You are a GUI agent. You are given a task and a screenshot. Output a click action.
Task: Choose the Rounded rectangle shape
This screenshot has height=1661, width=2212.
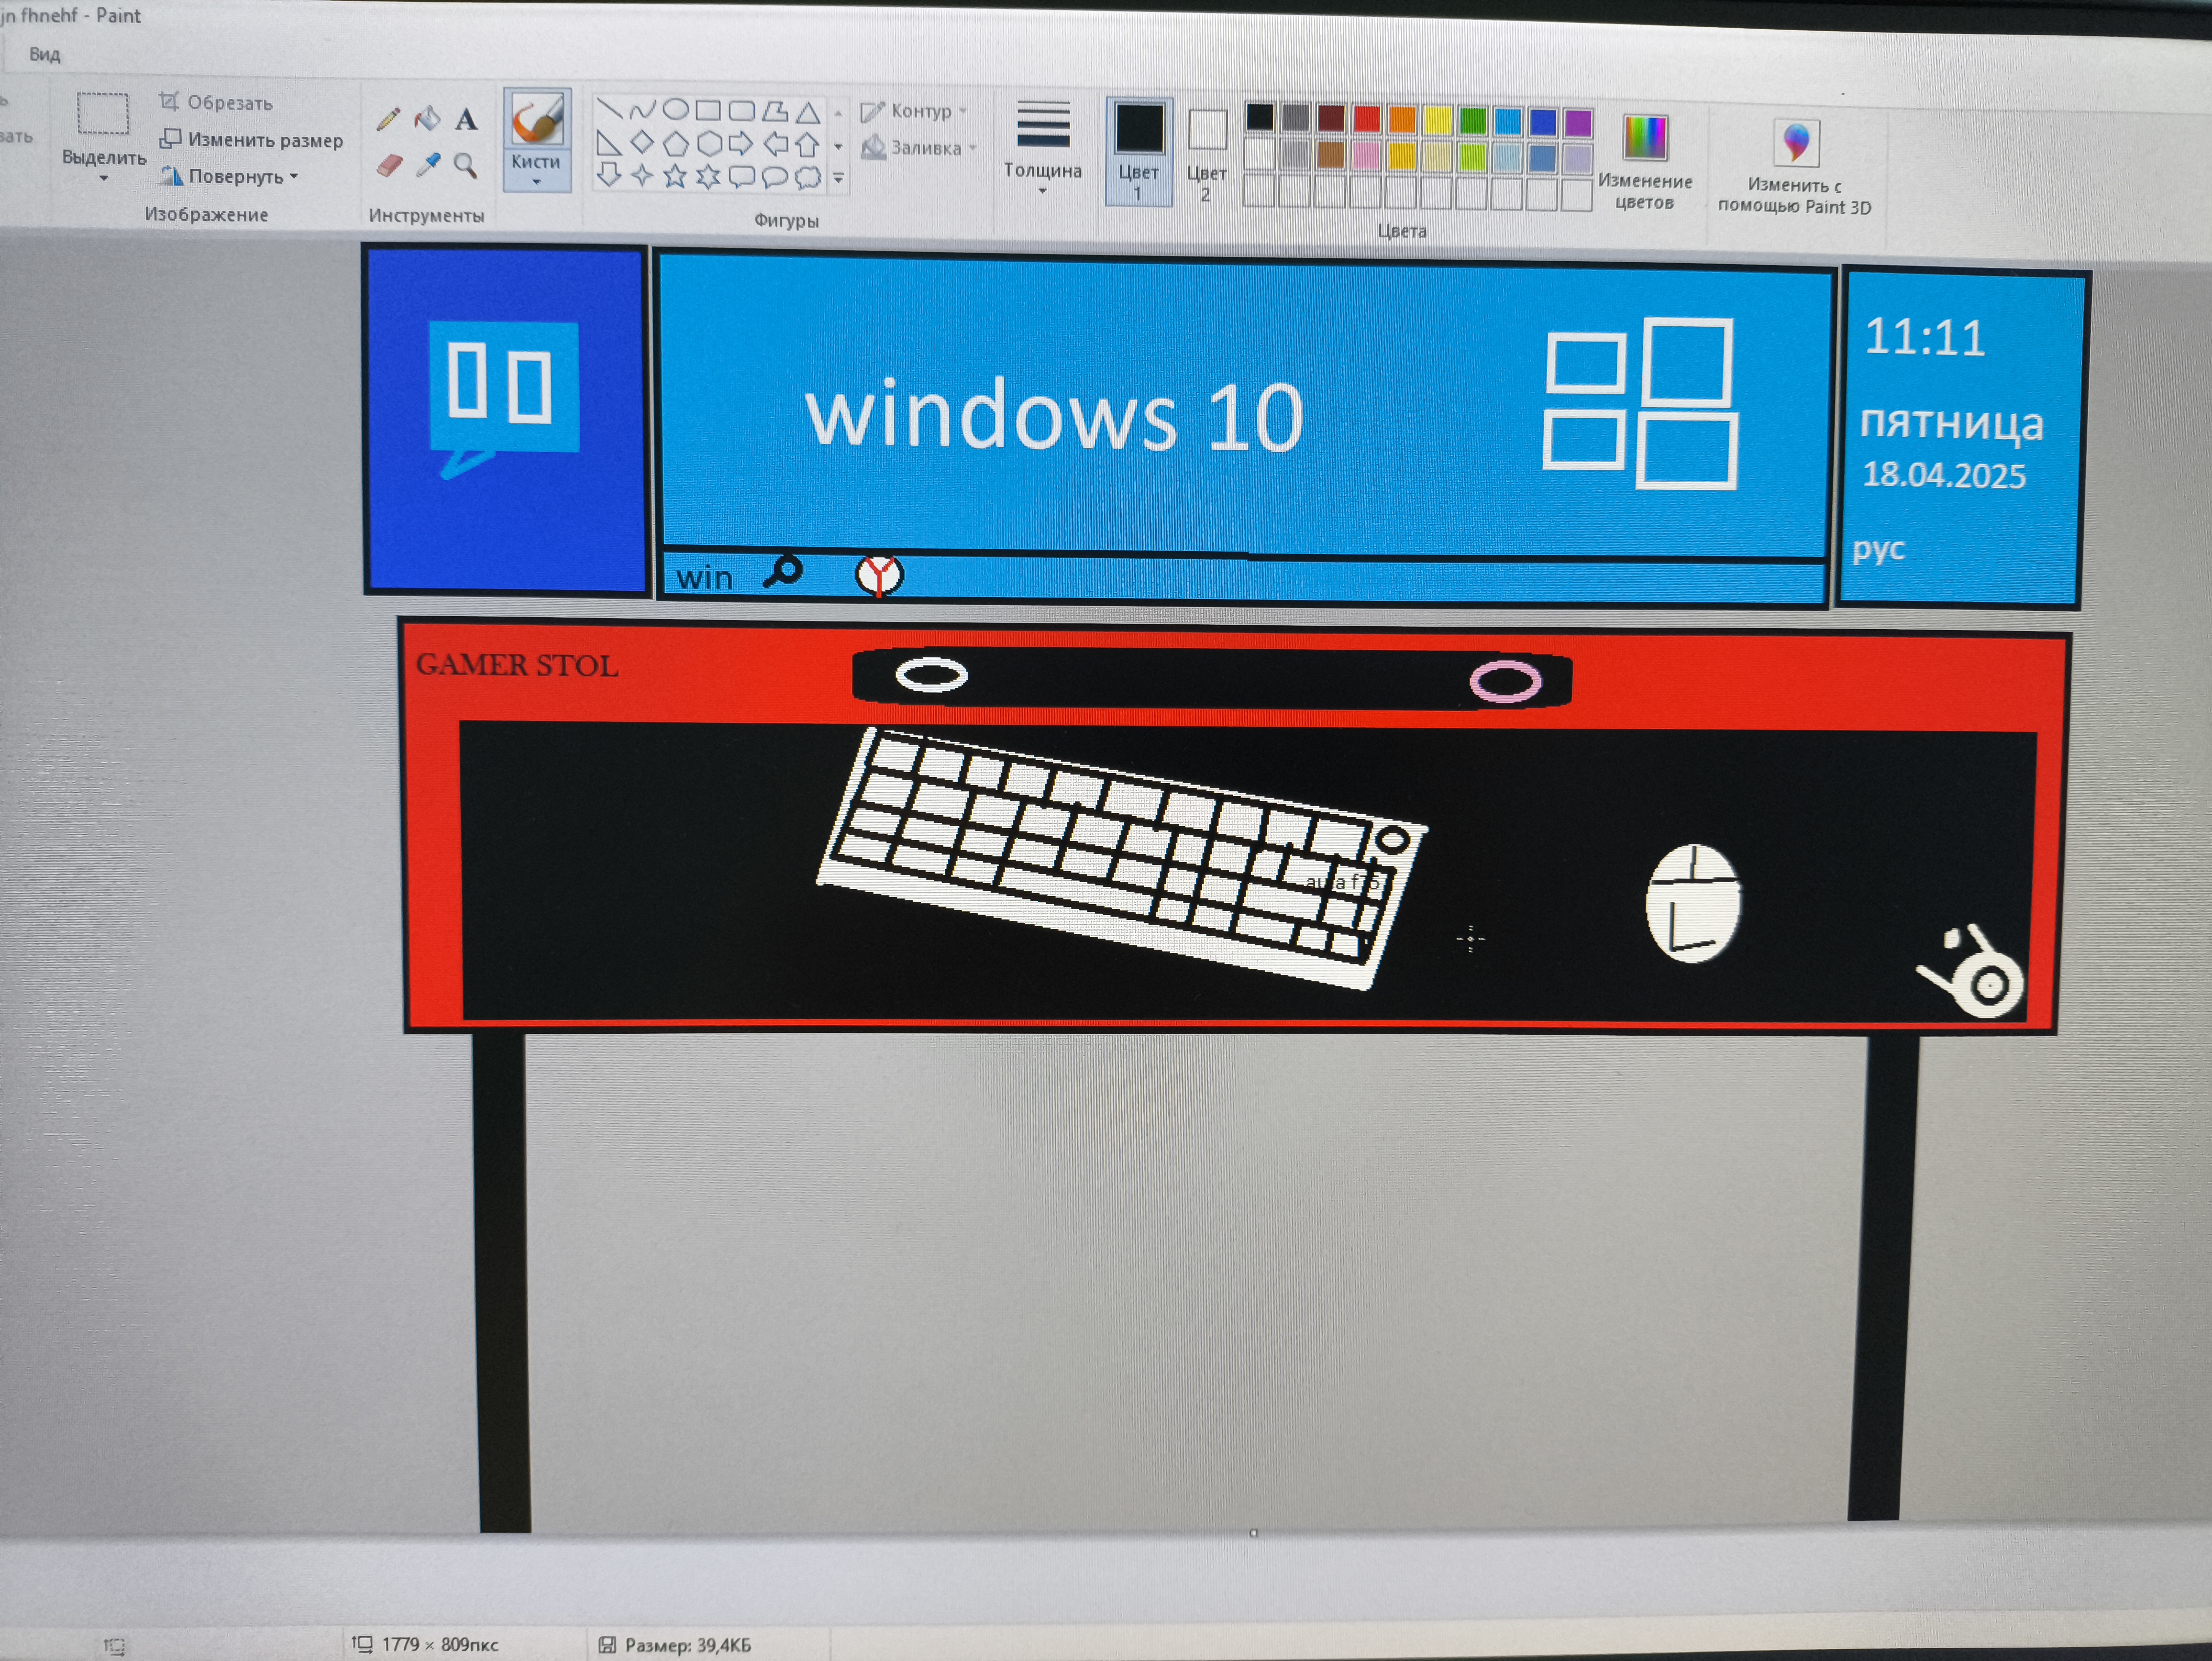click(x=741, y=110)
